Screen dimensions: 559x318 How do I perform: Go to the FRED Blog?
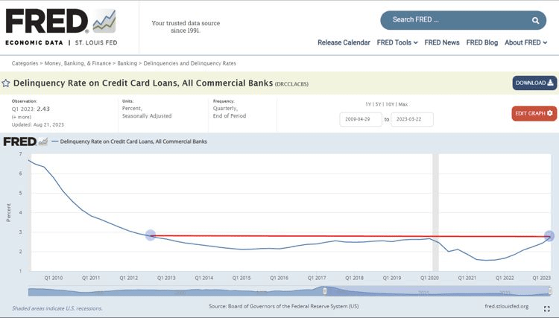click(481, 42)
